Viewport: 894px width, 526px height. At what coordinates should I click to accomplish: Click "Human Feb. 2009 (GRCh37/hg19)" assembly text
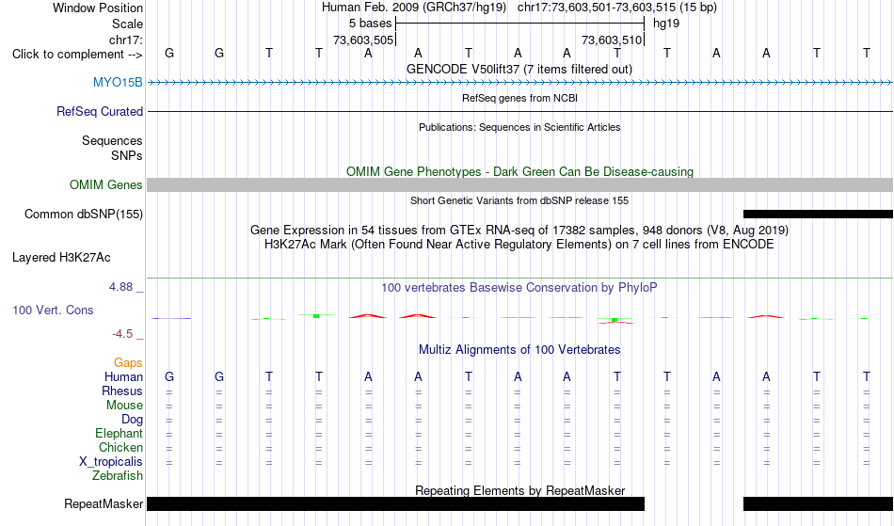click(414, 8)
